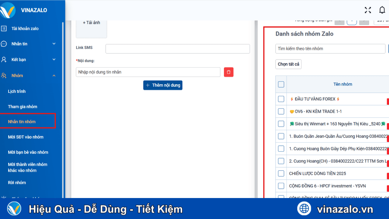Focus Tìm kiếm theo tên nhóm search
This screenshot has height=219, width=389.
[x=330, y=49]
